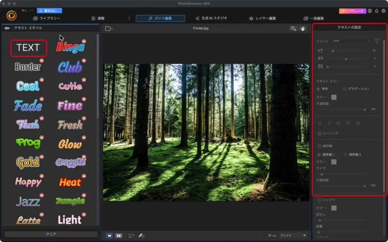
Task: Click the アップグレード upgrade button
Action: click(353, 11)
